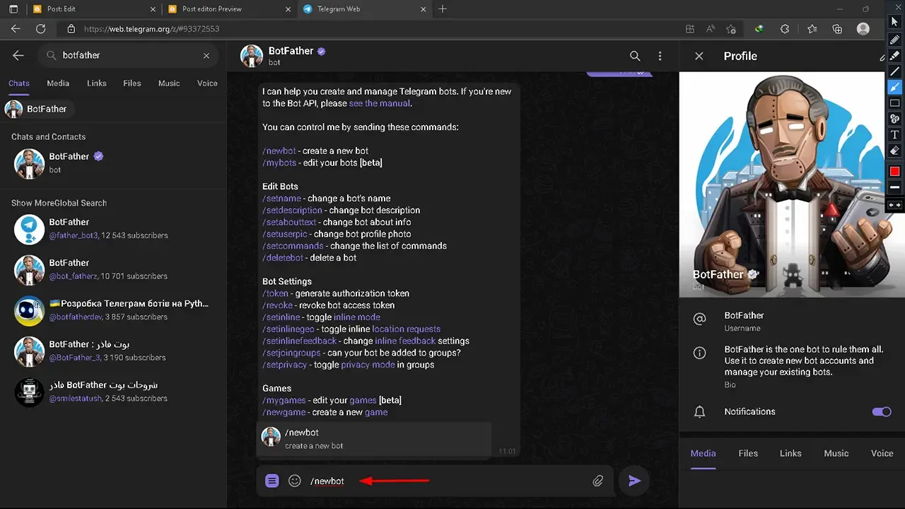Open @bot_fatherz channel result
The height and width of the screenshot is (509, 905).
pos(113,269)
